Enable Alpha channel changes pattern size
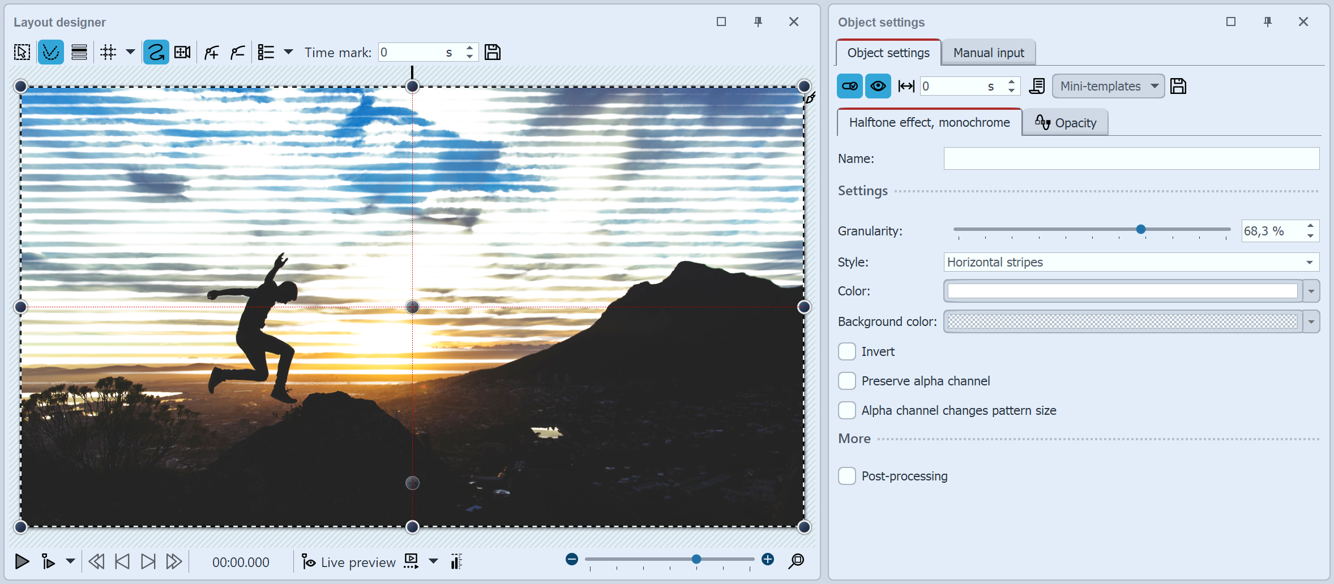Screen dimensions: 1334x584 846,410
